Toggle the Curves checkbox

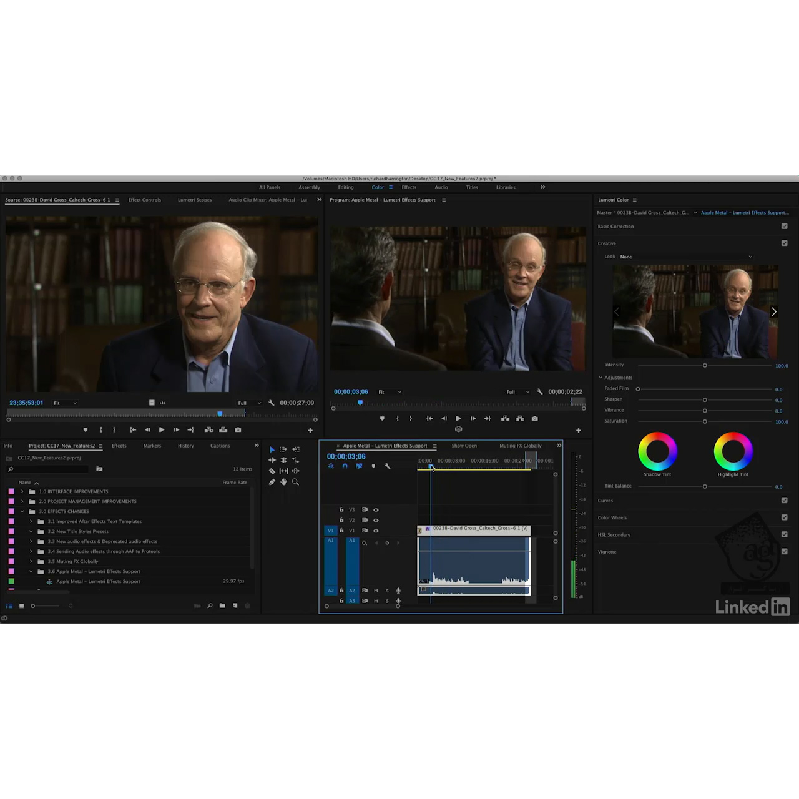(784, 500)
